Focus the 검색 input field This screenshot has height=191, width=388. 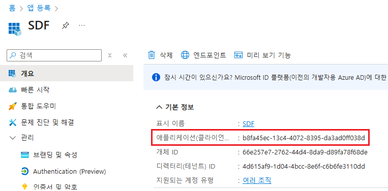(x=54, y=55)
